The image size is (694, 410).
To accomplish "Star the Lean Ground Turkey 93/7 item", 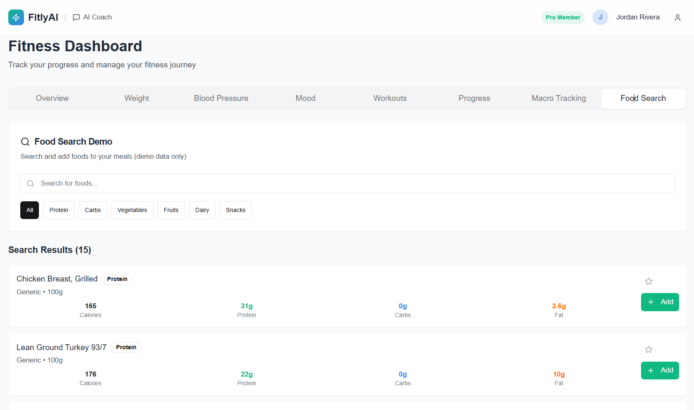I will click(648, 349).
